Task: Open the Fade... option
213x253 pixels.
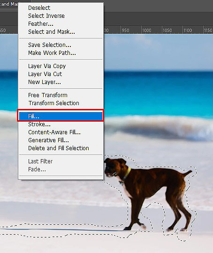Action: click(x=61, y=169)
